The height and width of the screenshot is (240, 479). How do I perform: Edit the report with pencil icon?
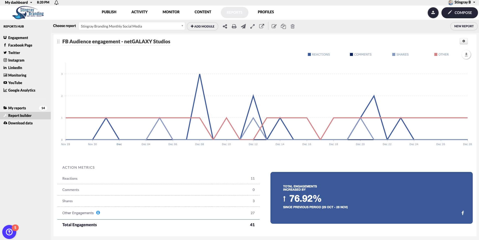coord(274,26)
